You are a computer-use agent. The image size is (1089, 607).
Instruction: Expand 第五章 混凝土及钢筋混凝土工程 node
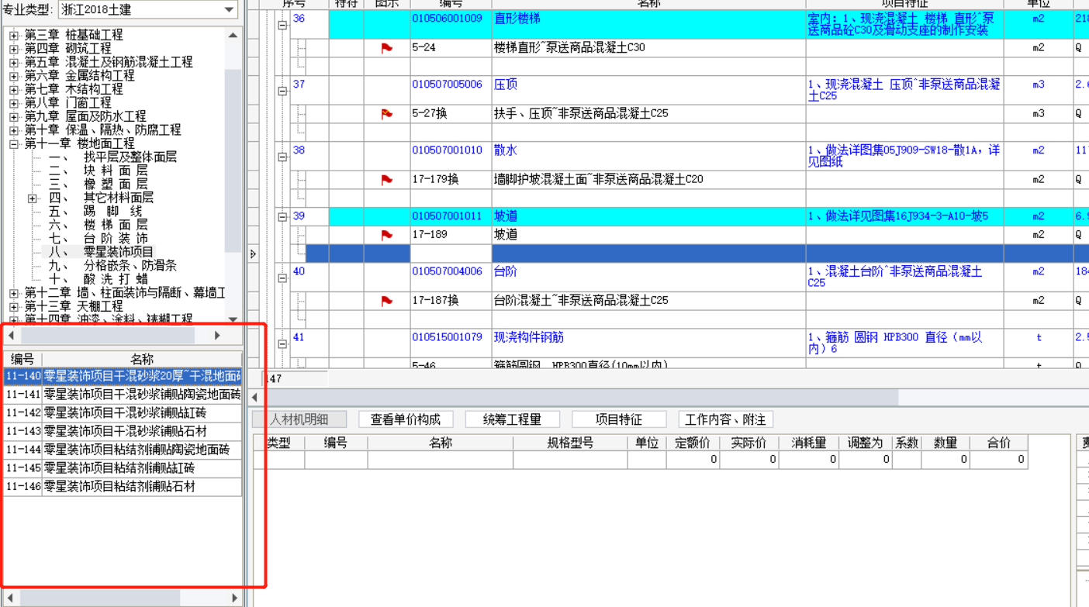pyautogui.click(x=14, y=63)
